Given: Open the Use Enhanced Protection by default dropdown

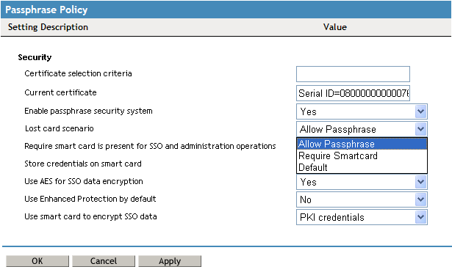Looking at the screenshot, I should (362, 199).
